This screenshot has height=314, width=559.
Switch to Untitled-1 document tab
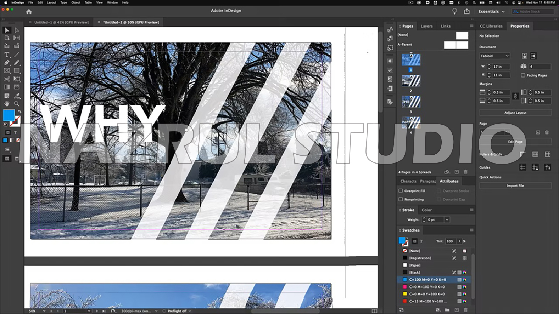(61, 22)
